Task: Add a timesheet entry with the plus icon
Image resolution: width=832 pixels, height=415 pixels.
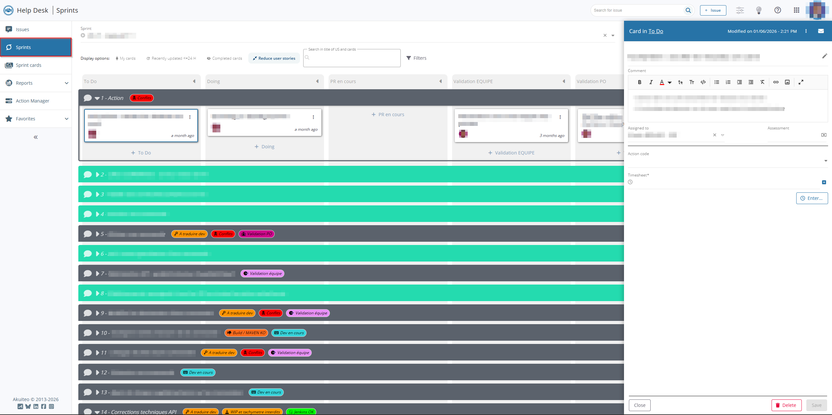Action: pyautogui.click(x=824, y=182)
